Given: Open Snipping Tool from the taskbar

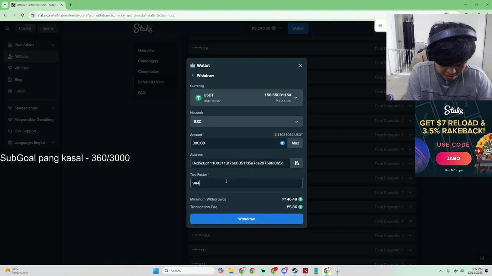Looking at the screenshot, I should pos(337,271).
